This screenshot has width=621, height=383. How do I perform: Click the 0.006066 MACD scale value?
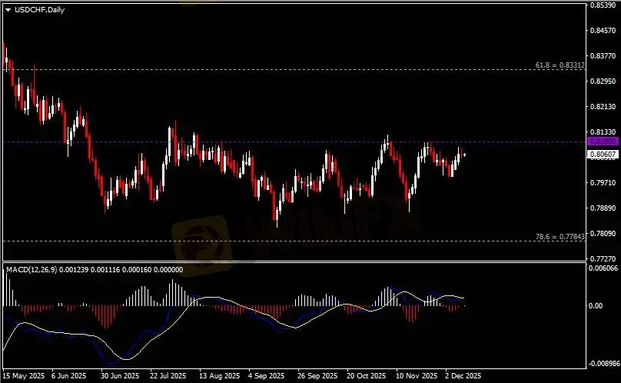click(602, 268)
